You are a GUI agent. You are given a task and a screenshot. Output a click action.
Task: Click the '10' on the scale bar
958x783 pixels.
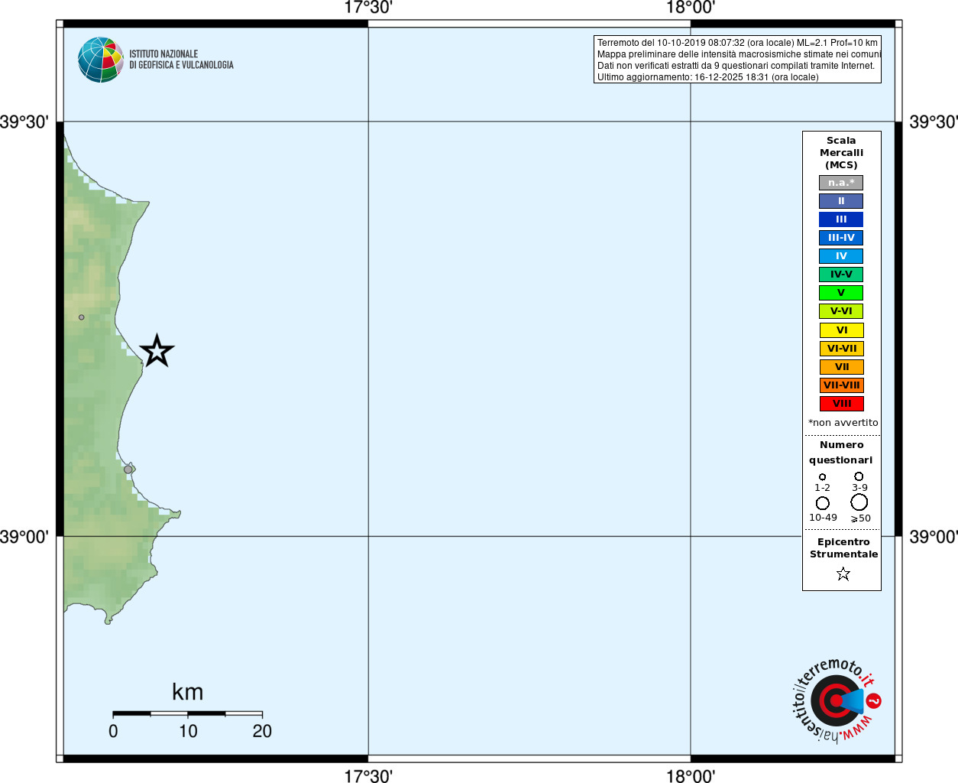[188, 731]
